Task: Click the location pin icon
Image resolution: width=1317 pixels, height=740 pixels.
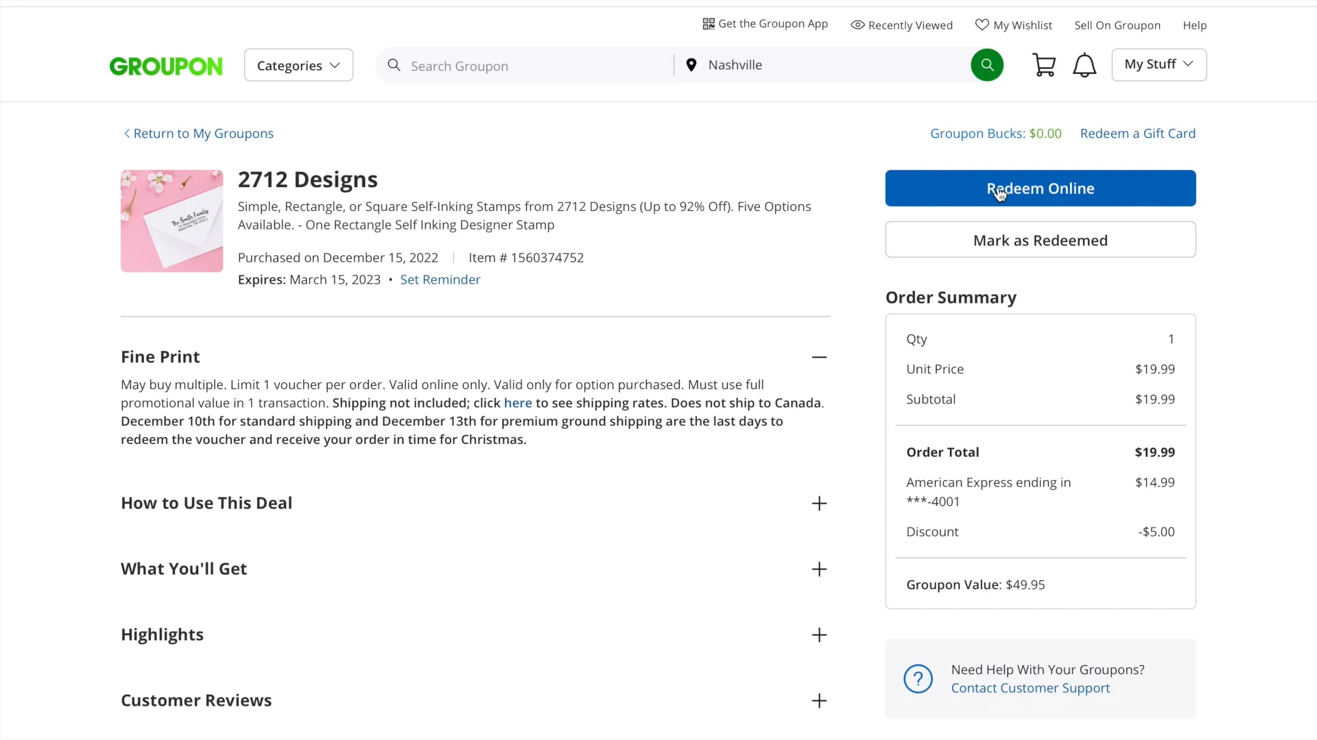Action: coord(691,65)
